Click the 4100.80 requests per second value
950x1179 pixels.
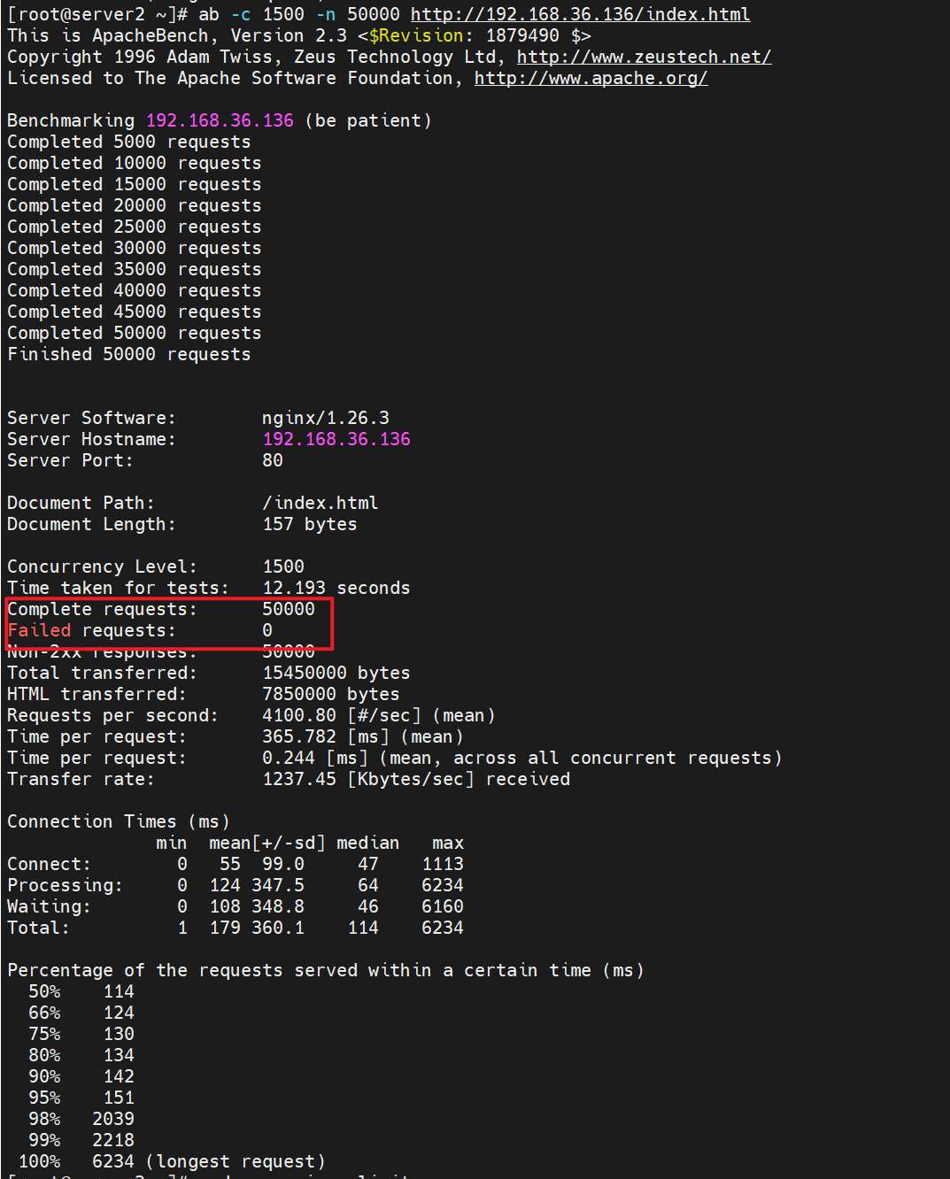(x=299, y=715)
